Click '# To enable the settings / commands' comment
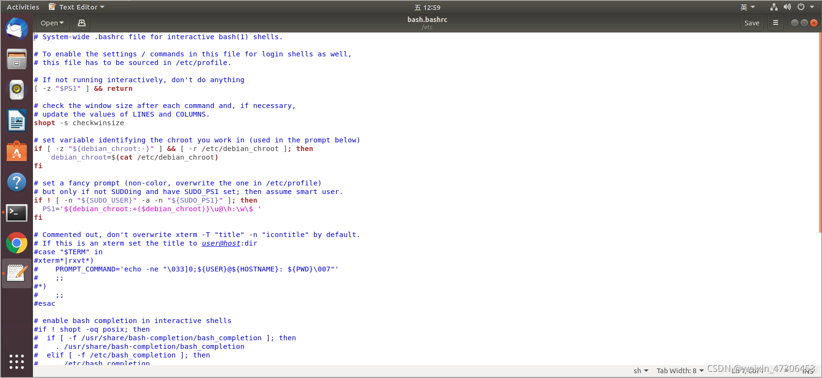This screenshot has width=822, height=378. pyautogui.click(x=192, y=54)
